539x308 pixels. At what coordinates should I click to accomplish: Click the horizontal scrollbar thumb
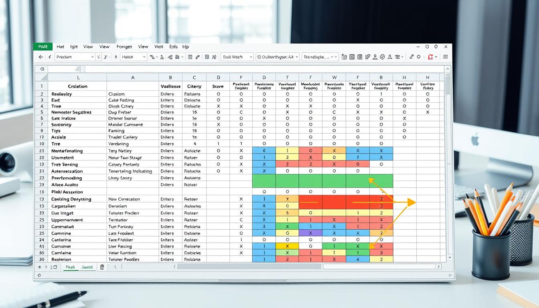(249, 267)
